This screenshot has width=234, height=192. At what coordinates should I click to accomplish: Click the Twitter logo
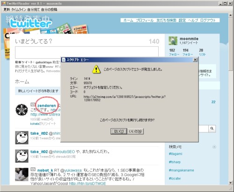click(30, 24)
